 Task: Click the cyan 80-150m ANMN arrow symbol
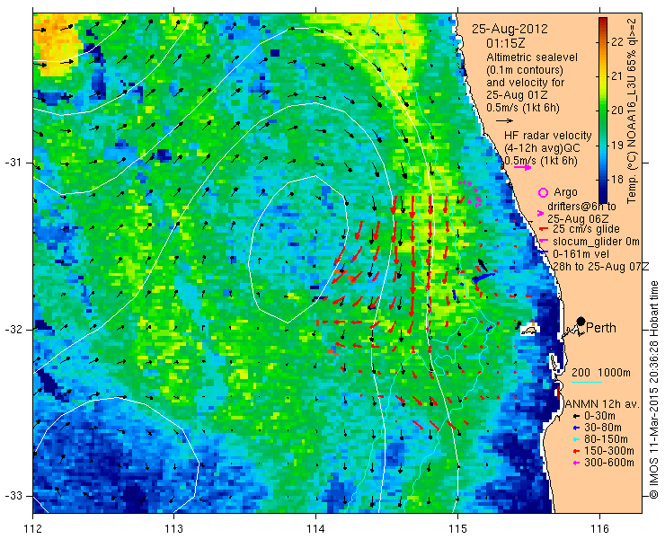click(576, 439)
